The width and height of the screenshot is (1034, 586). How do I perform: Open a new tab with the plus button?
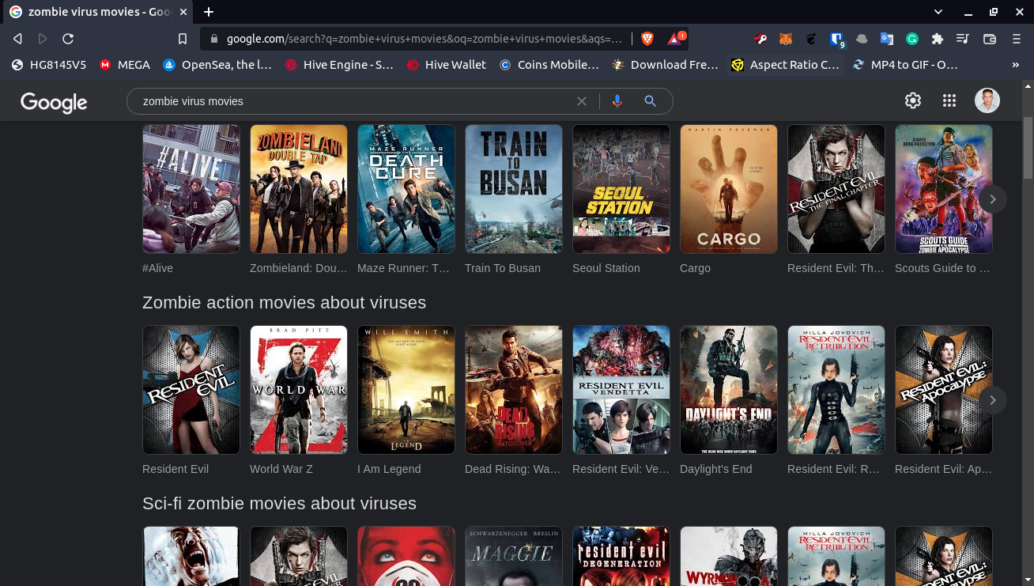[209, 12]
